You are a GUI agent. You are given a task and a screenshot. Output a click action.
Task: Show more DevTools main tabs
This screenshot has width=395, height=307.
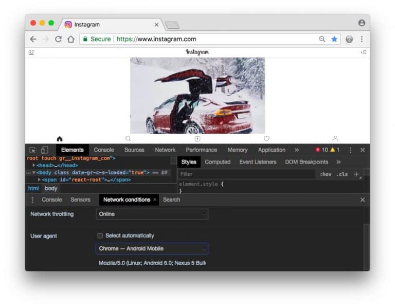[297, 150]
